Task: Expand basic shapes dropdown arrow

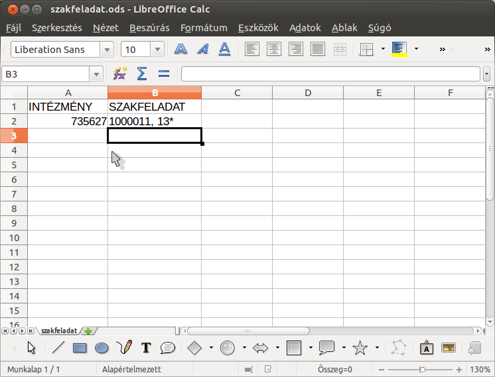Action: [x=211, y=348]
